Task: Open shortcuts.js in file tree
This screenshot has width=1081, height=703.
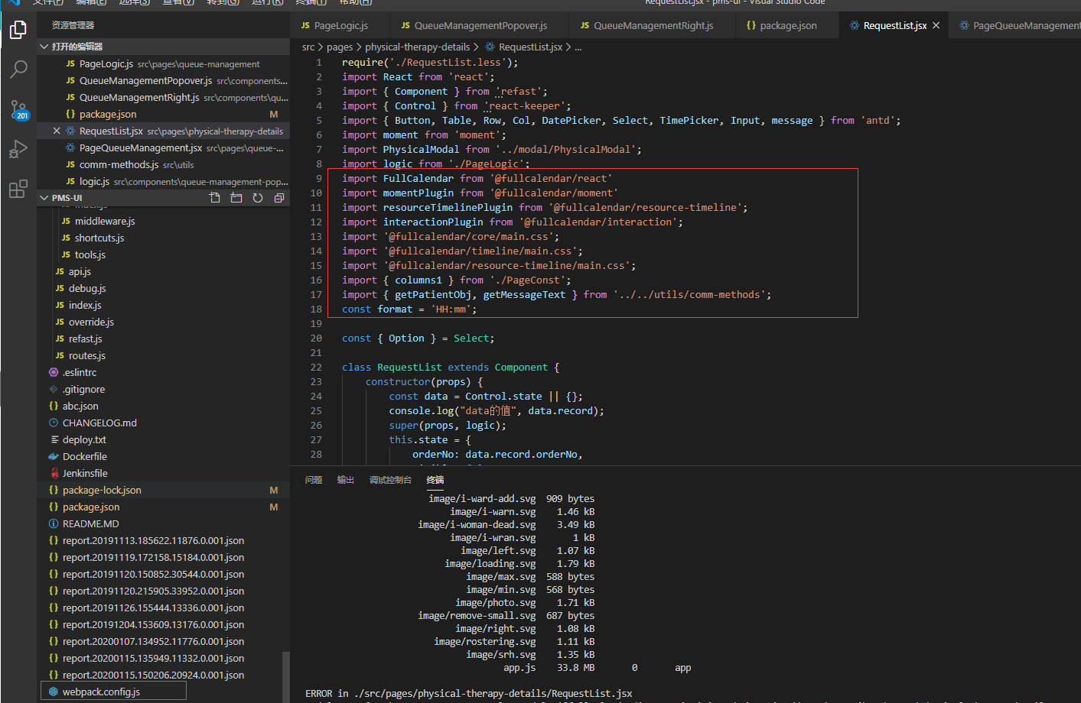Action: coord(163,238)
